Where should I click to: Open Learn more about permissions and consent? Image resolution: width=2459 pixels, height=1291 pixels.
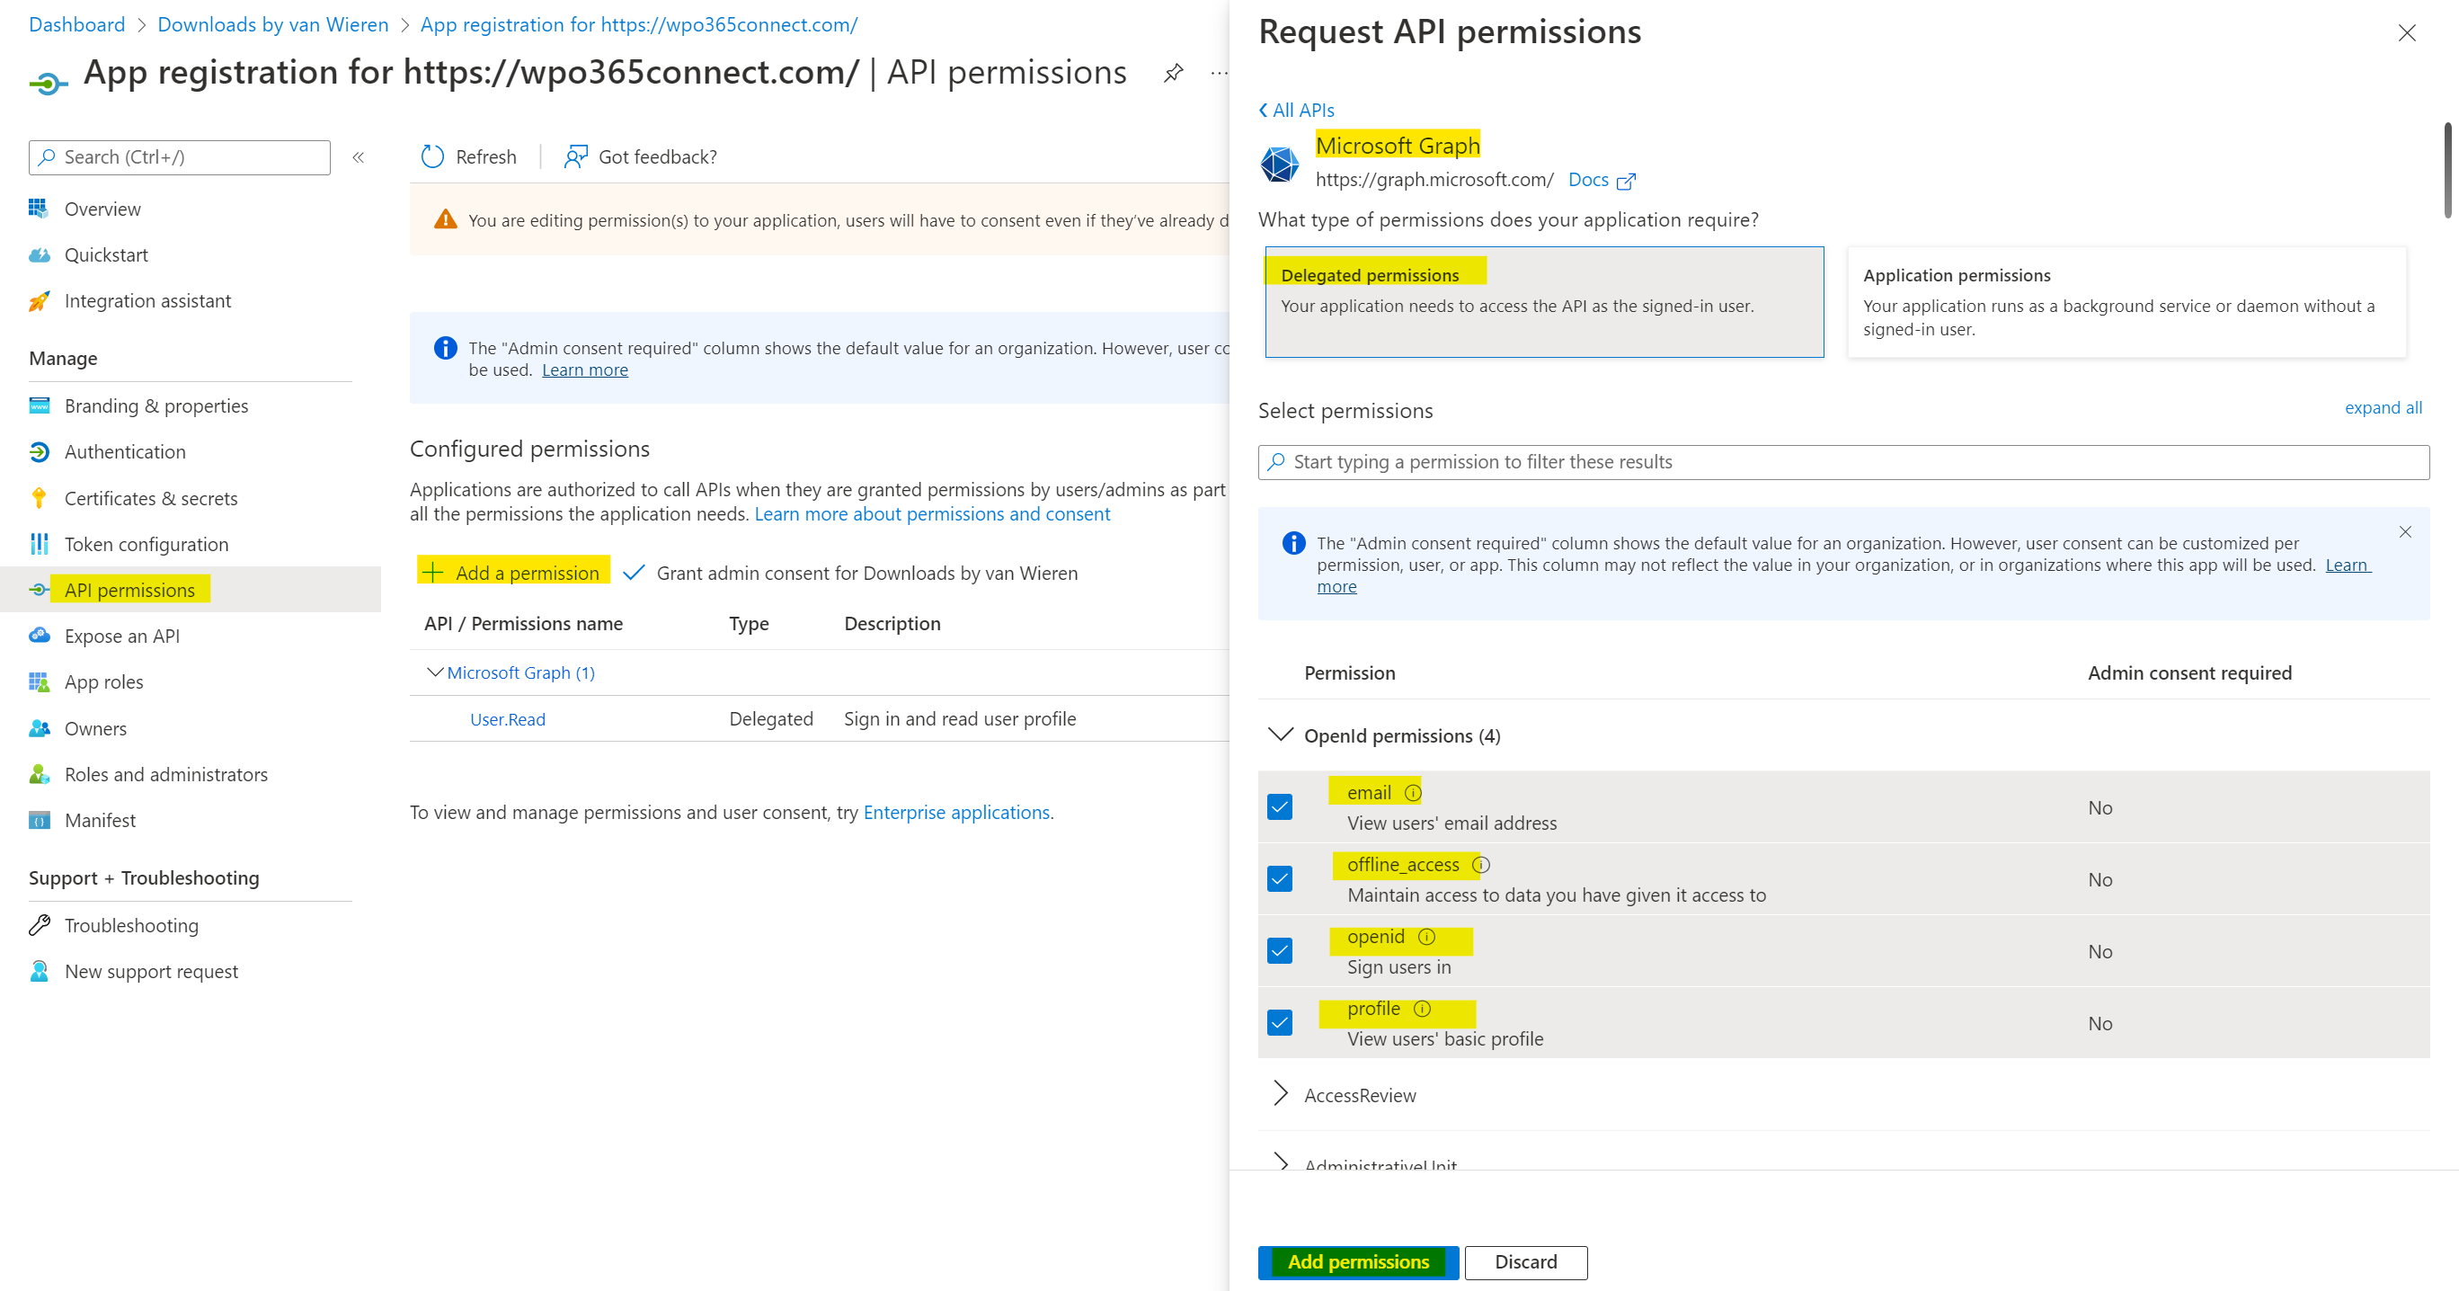tap(932, 513)
